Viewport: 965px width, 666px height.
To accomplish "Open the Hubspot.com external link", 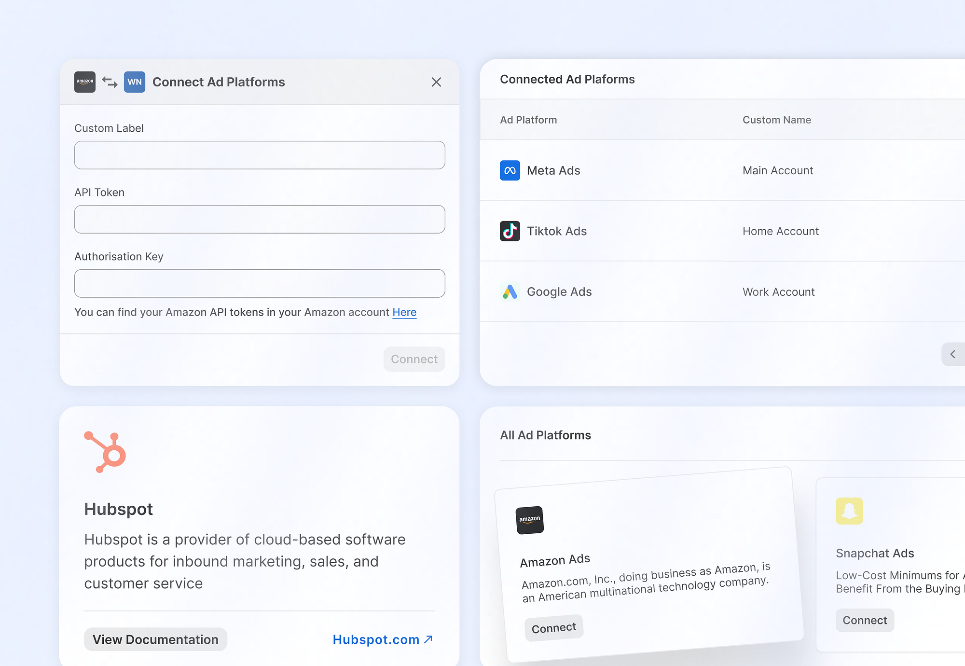I will pyautogui.click(x=383, y=639).
